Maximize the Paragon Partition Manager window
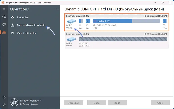Viewport: 174px width, 109px height. pos(163,3)
